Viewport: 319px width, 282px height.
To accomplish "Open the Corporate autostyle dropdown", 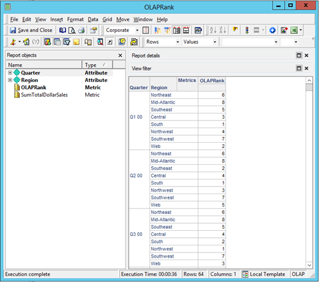I will 137,30.
